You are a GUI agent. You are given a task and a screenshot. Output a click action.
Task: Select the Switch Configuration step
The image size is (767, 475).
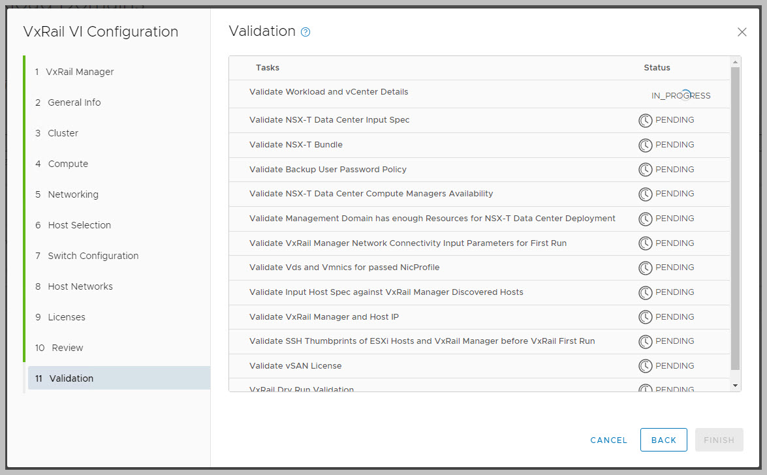[93, 256]
